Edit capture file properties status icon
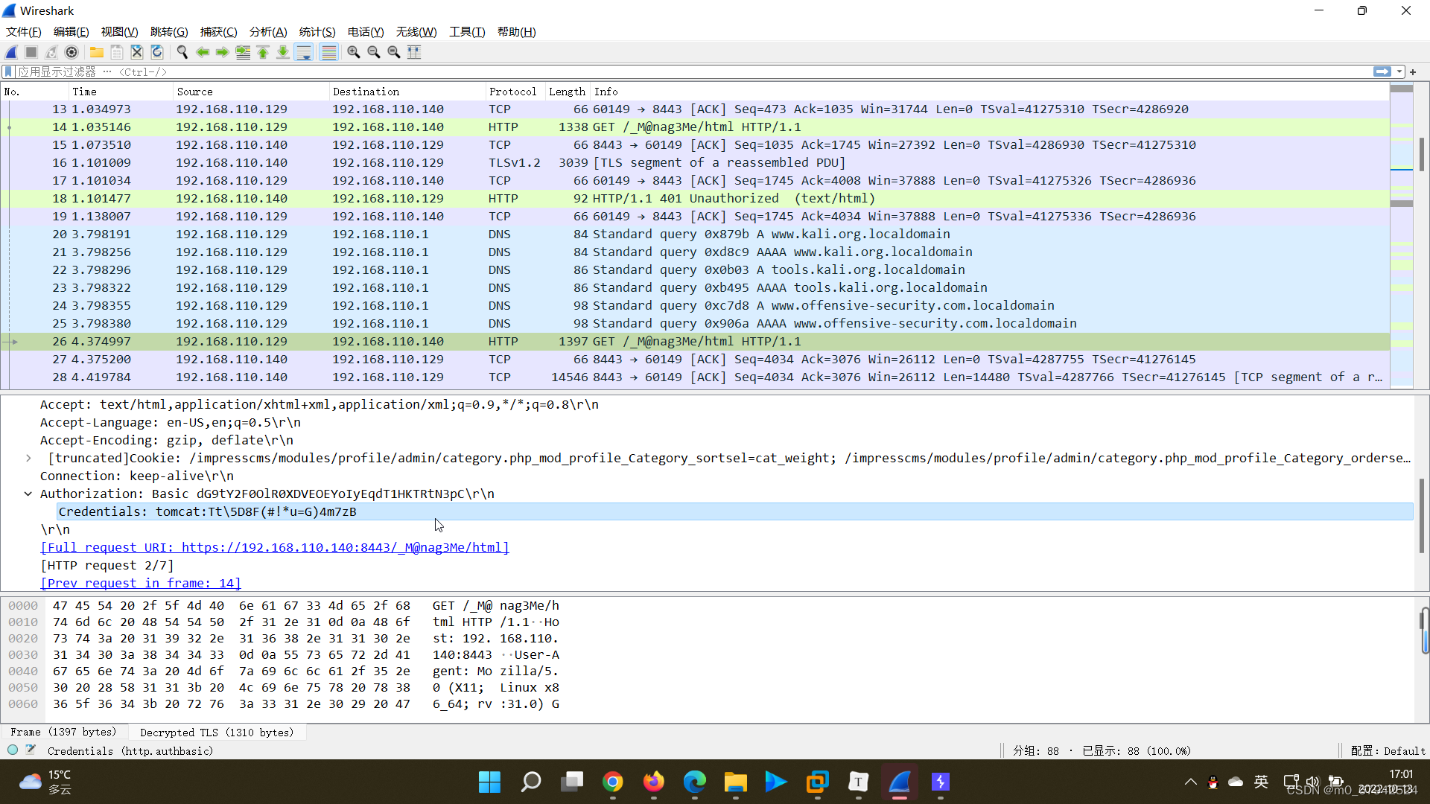This screenshot has height=804, width=1430. [31, 750]
